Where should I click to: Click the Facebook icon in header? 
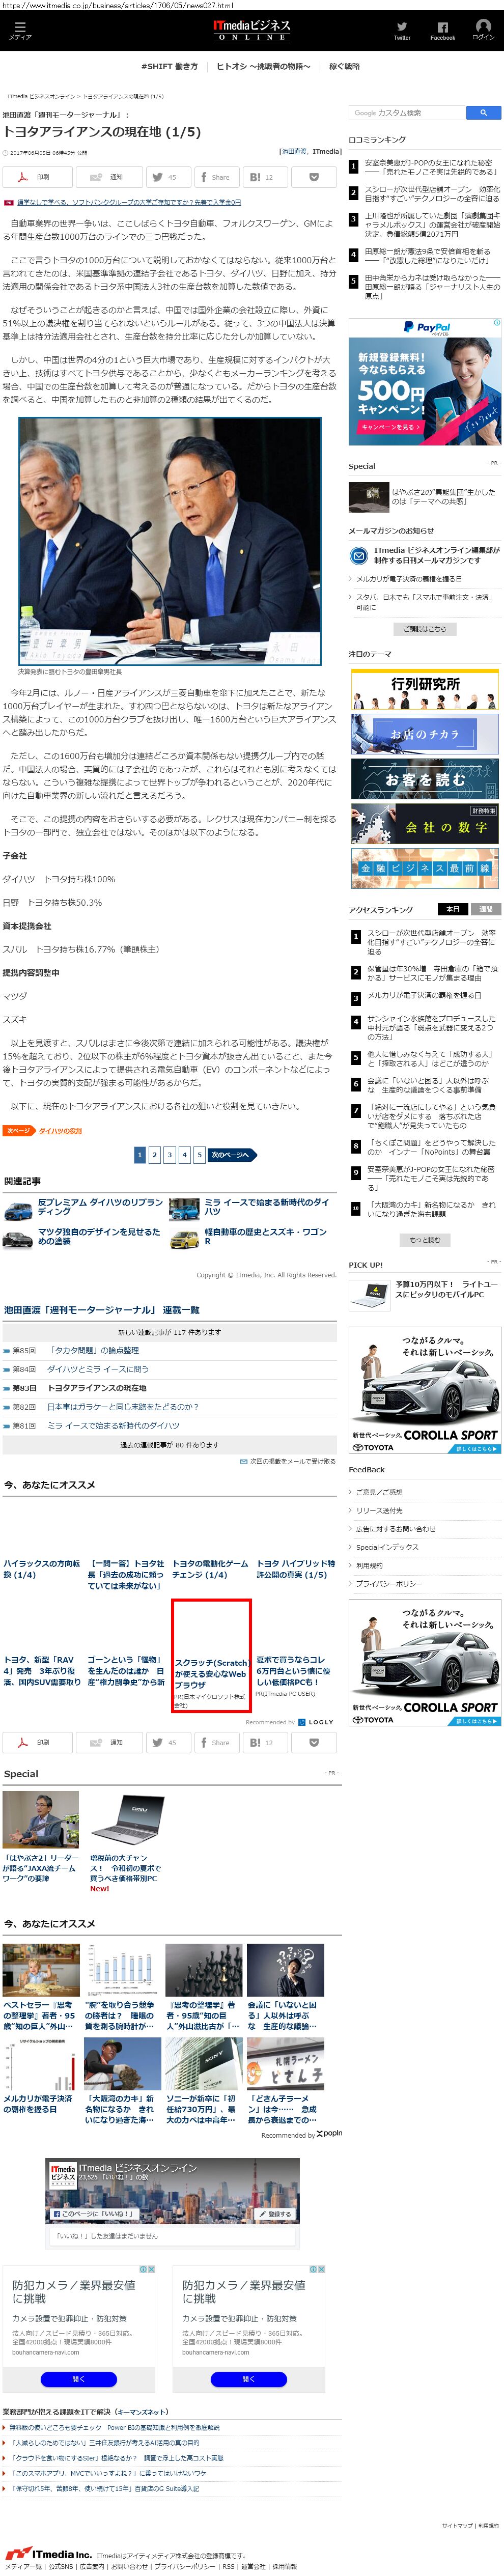click(x=442, y=30)
